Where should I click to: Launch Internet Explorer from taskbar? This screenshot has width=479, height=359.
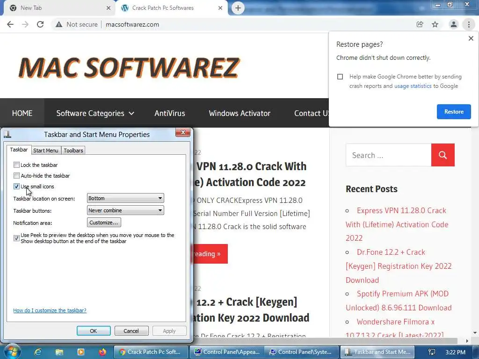(x=38, y=352)
